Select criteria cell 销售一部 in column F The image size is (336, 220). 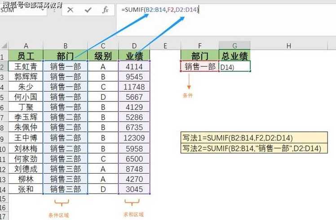(x=200, y=66)
